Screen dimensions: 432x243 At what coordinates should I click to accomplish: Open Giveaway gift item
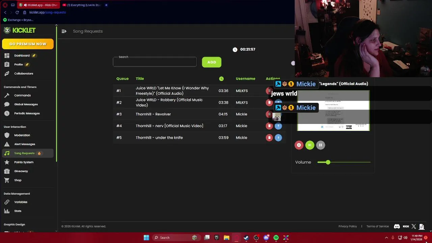pyautogui.click(x=21, y=171)
